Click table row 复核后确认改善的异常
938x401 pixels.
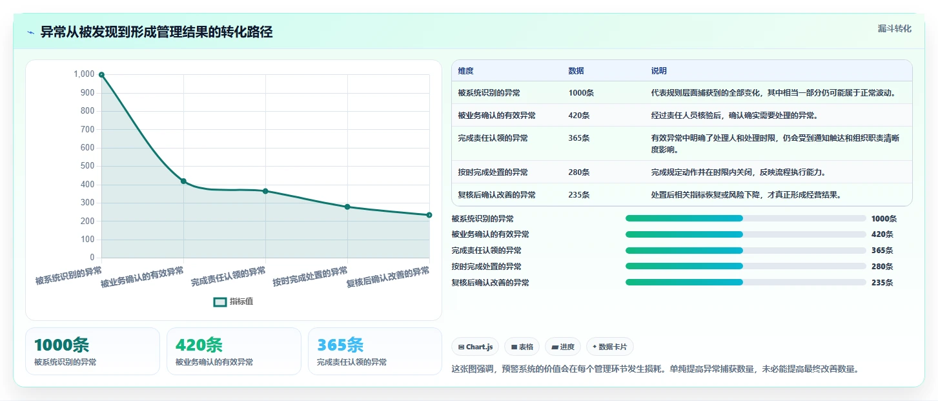tap(682, 195)
